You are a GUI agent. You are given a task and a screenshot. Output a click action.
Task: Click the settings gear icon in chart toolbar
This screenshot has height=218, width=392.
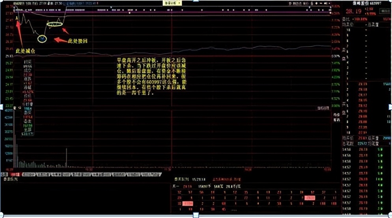[x=316, y=4]
